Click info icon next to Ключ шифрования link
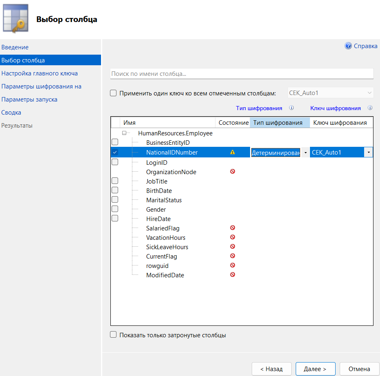 click(370, 108)
